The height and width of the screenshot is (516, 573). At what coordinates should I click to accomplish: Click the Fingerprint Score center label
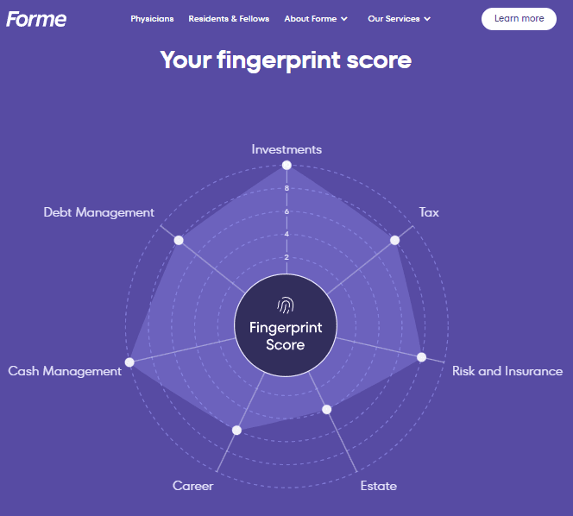[286, 336]
